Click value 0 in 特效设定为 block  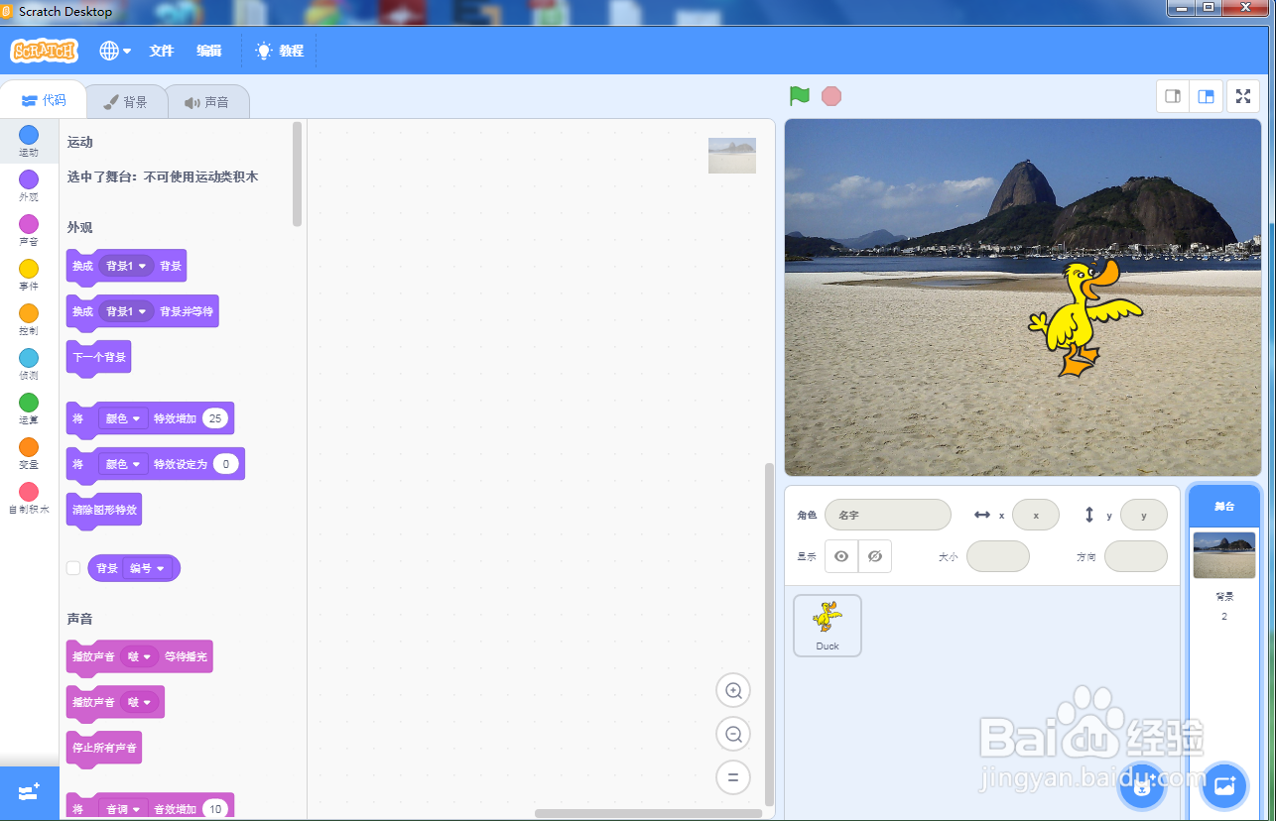(225, 464)
